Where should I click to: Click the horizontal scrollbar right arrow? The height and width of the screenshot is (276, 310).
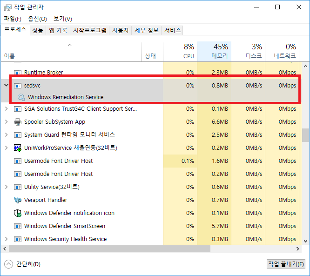[x=298, y=249]
